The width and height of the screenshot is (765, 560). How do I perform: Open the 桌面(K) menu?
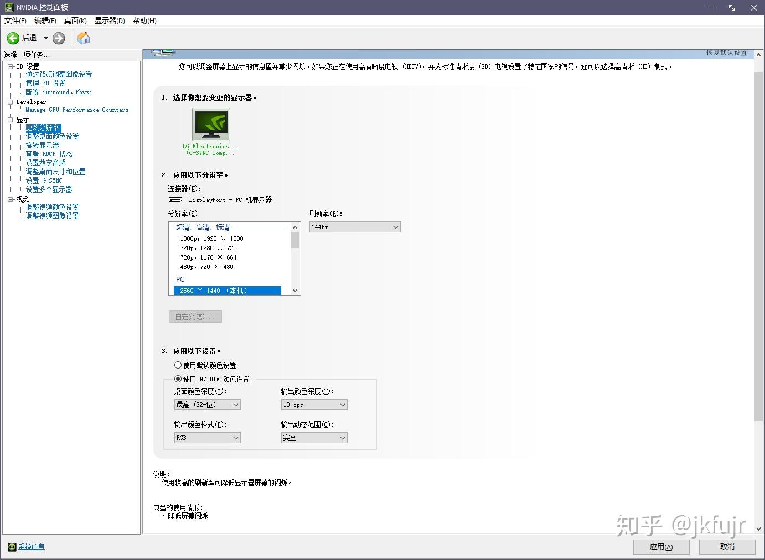coord(75,20)
